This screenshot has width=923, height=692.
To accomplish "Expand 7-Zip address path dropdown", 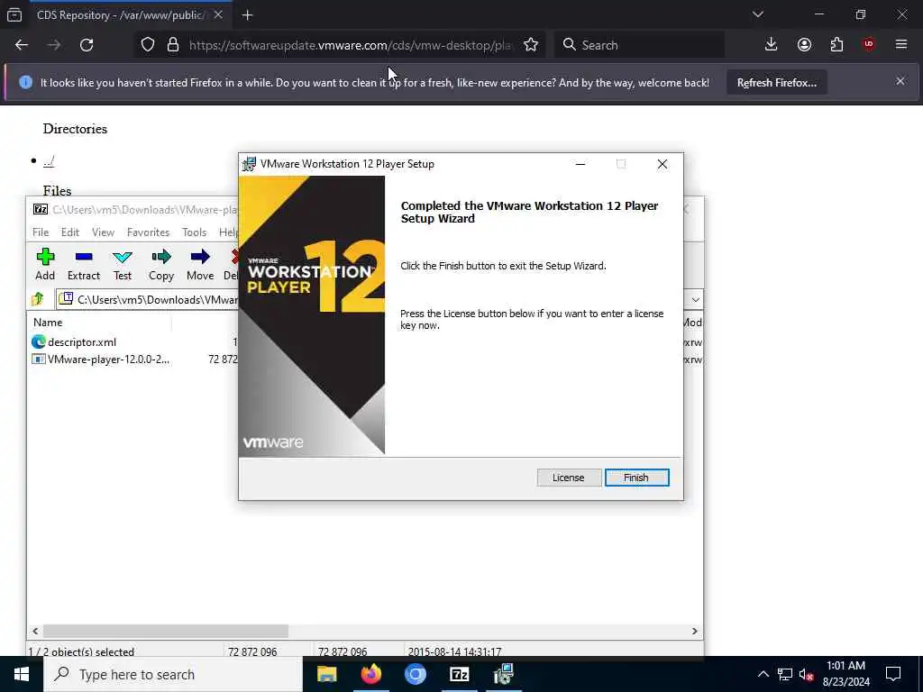I will tap(695, 299).
